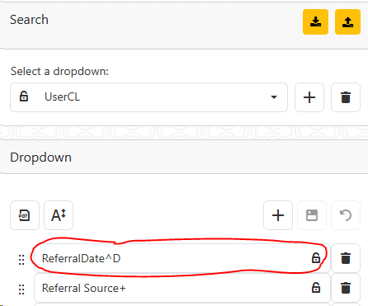Delete the Referral Source+ row
368x306 pixels.
tap(346, 288)
